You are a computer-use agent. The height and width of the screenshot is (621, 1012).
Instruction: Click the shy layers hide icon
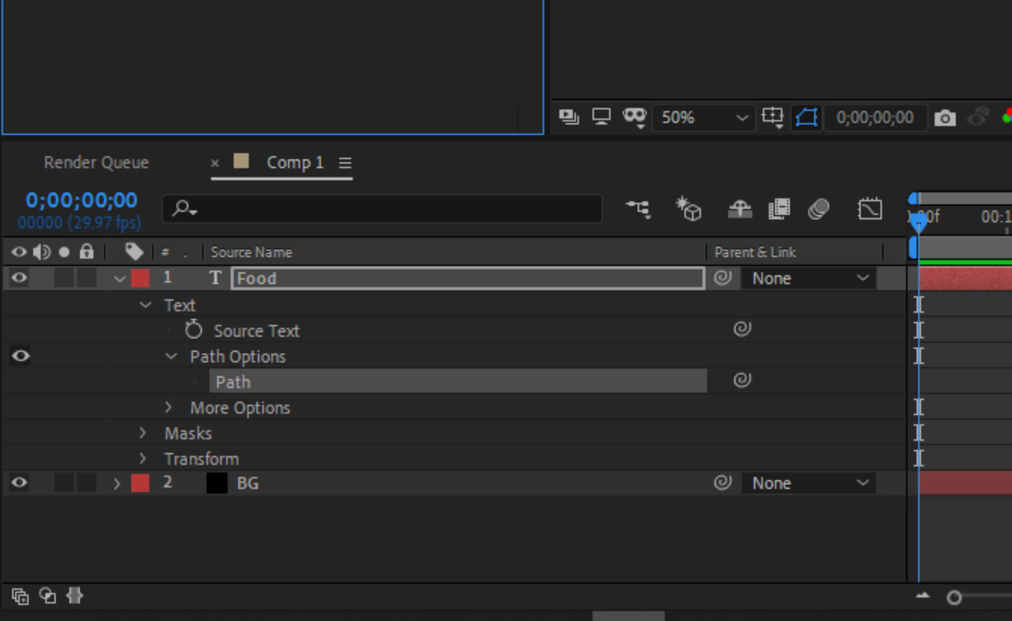tap(740, 209)
